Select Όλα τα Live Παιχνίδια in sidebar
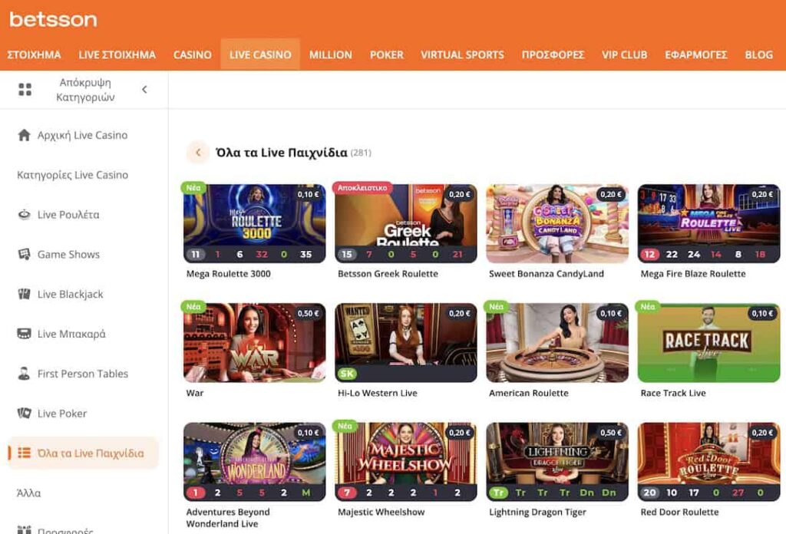 click(x=90, y=453)
